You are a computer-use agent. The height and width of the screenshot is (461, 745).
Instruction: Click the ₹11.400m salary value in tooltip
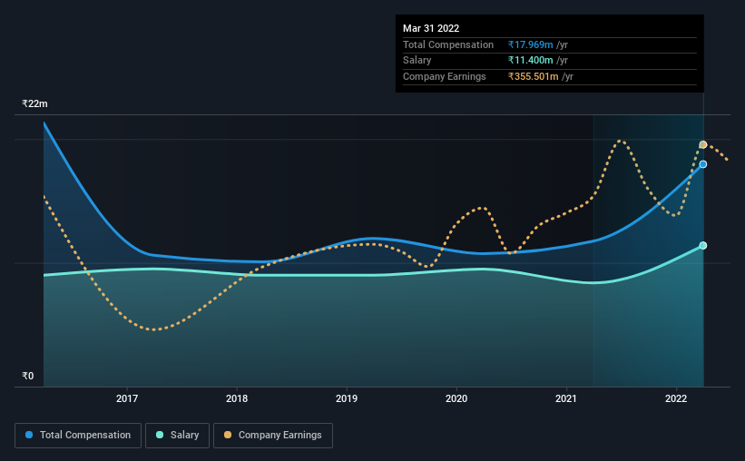(530, 61)
